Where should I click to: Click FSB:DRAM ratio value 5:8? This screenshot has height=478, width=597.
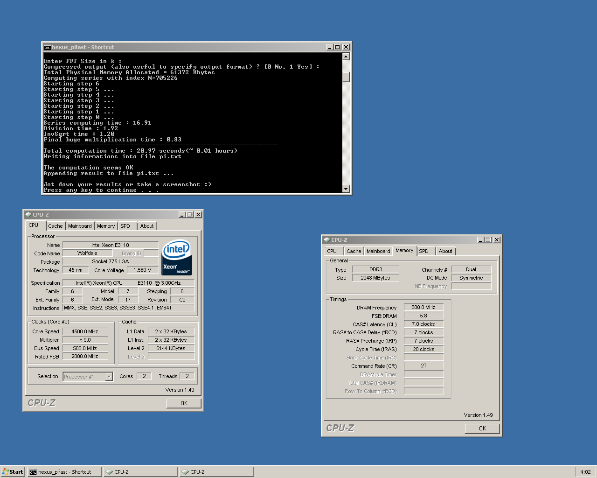click(x=423, y=316)
